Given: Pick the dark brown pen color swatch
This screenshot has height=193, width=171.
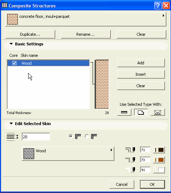Looking at the screenshot, I should click(159, 150).
